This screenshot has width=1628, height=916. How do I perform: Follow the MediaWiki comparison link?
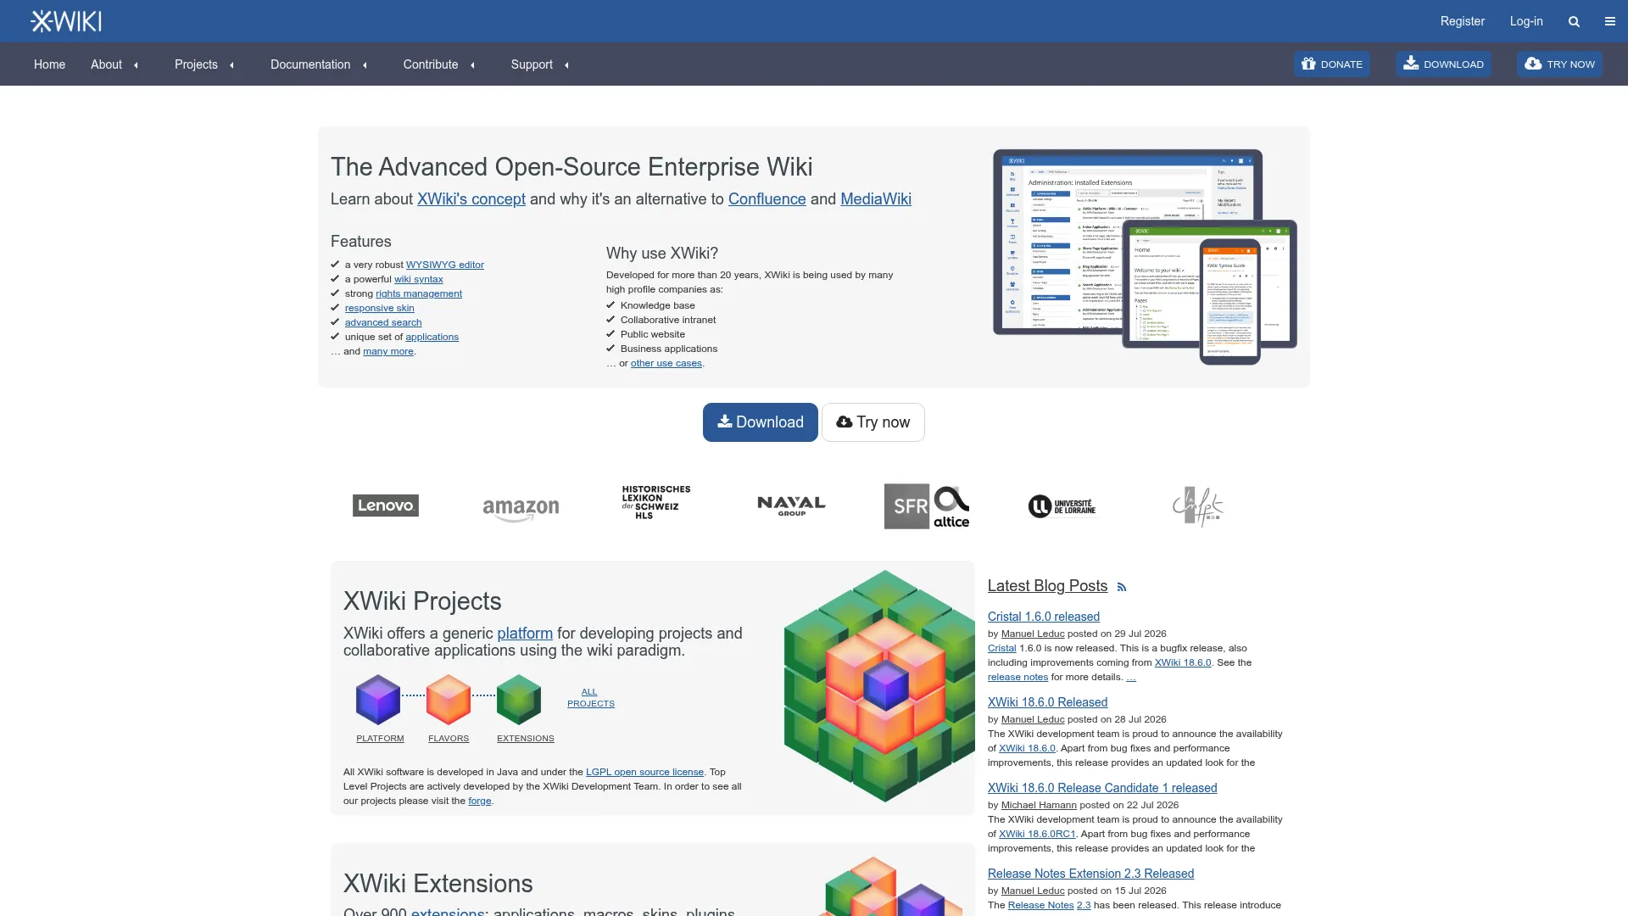click(876, 199)
